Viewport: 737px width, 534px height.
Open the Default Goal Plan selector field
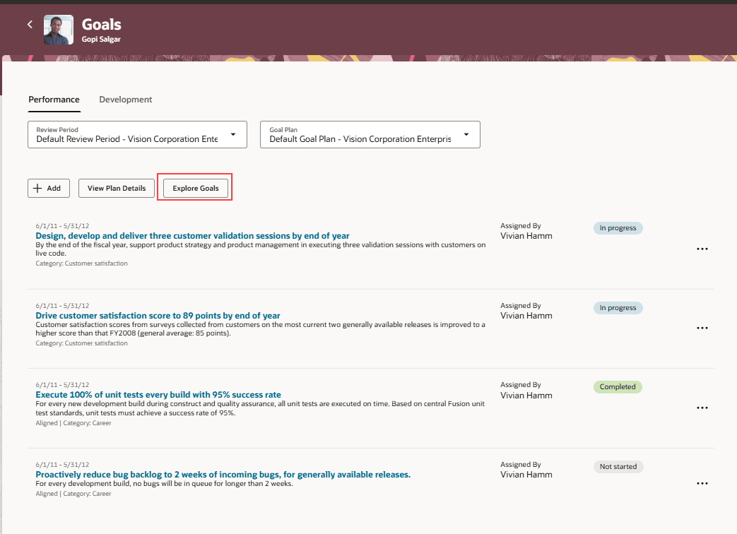pyautogui.click(x=367, y=138)
